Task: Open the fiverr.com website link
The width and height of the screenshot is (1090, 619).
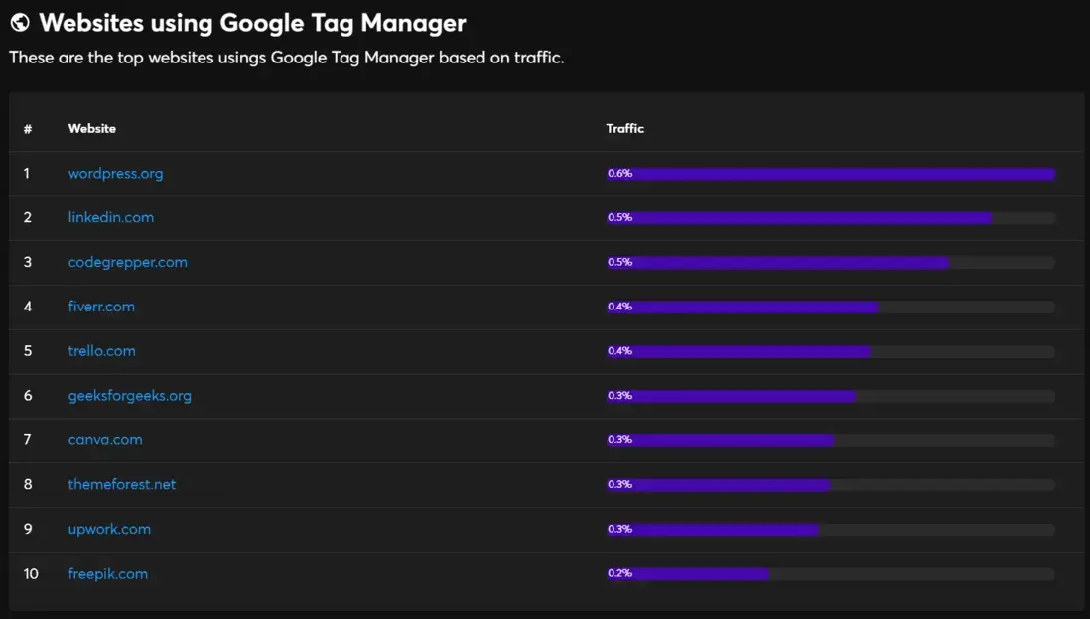Action: click(x=101, y=307)
